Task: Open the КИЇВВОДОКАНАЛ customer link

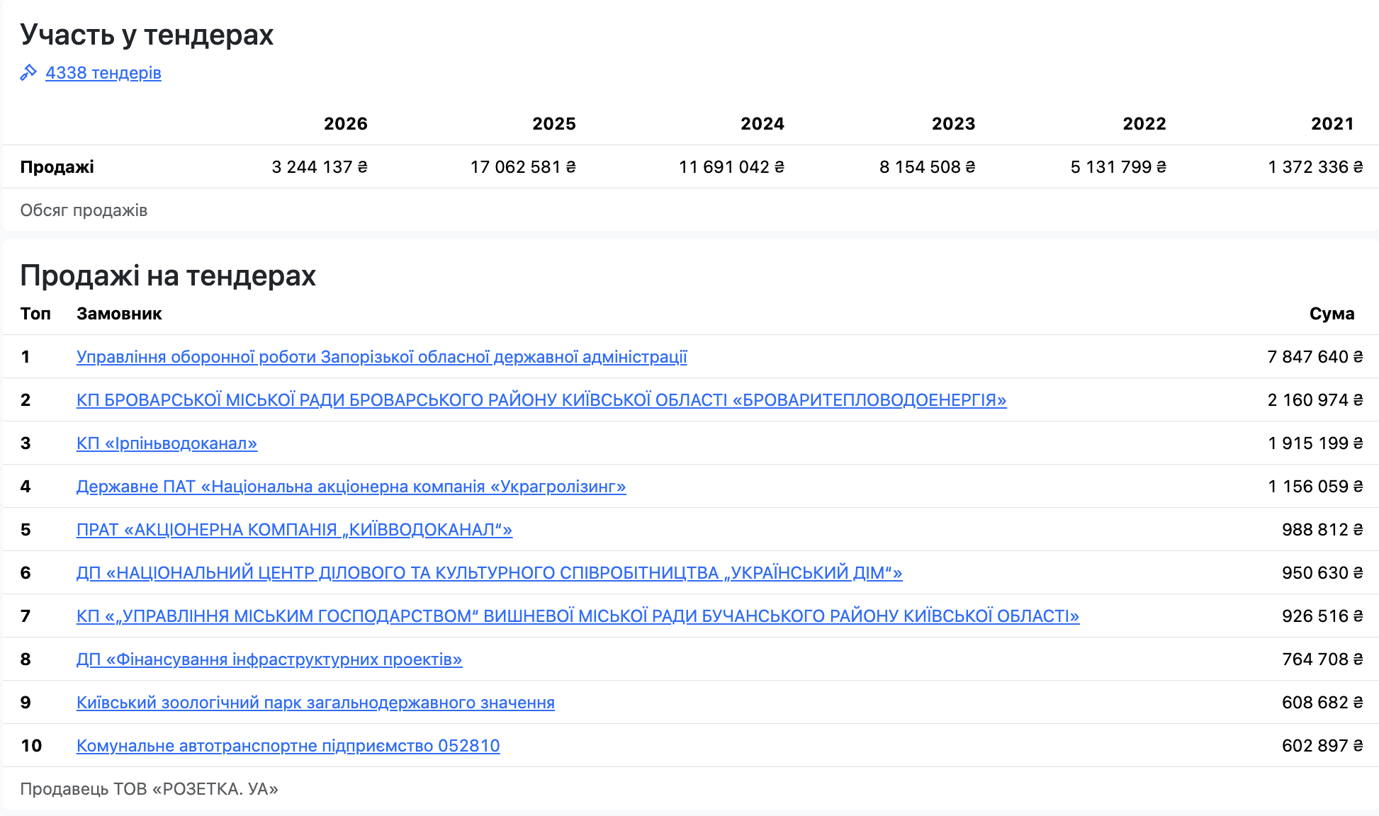Action: pyautogui.click(x=294, y=530)
